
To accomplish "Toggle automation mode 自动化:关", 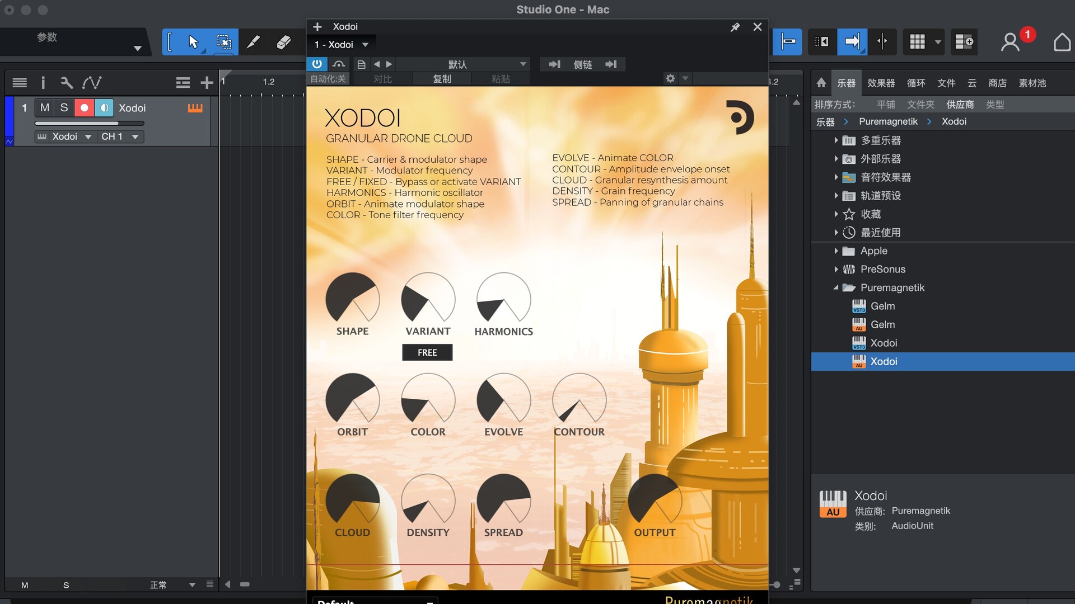I will (328, 79).
